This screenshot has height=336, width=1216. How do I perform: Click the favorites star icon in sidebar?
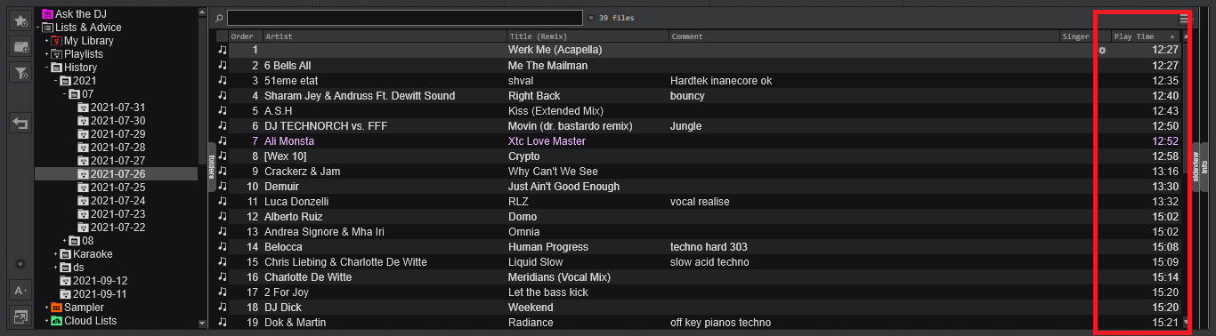pos(20,20)
